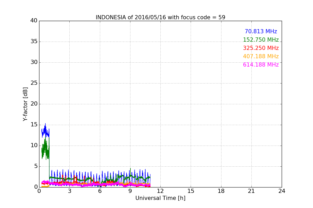313x208 pixels.
Task: Click the x-axis tick label 9
Action: [x=130, y=191]
